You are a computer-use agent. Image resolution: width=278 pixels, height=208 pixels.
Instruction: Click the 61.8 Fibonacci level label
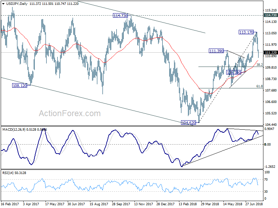tap(260, 86)
